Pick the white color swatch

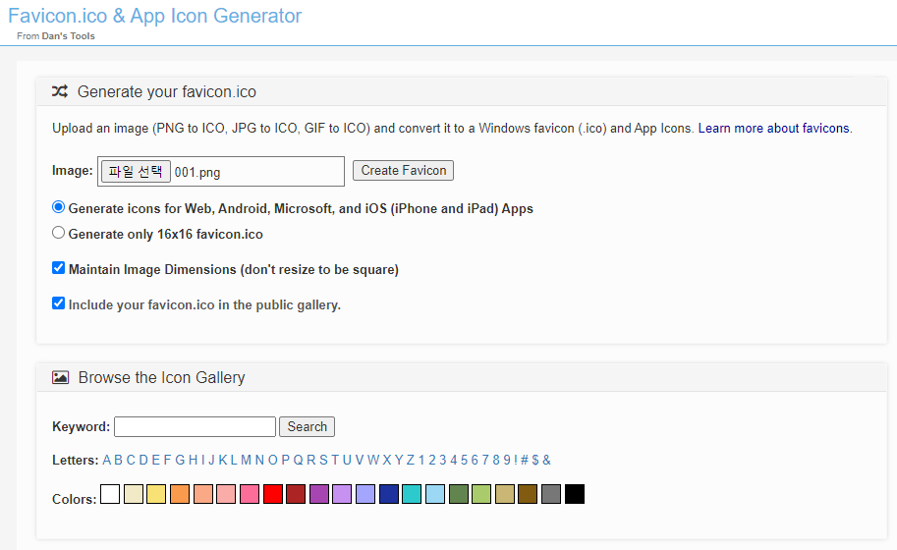110,494
